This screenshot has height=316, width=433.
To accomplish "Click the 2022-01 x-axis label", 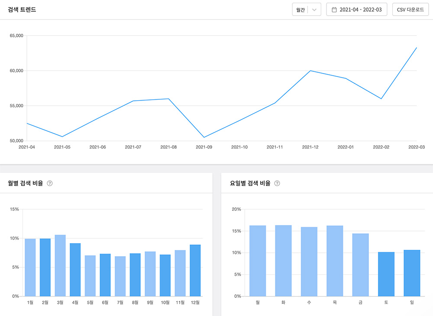I will pos(346,147).
